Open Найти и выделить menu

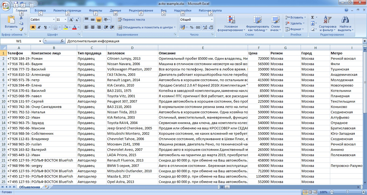point(345,23)
